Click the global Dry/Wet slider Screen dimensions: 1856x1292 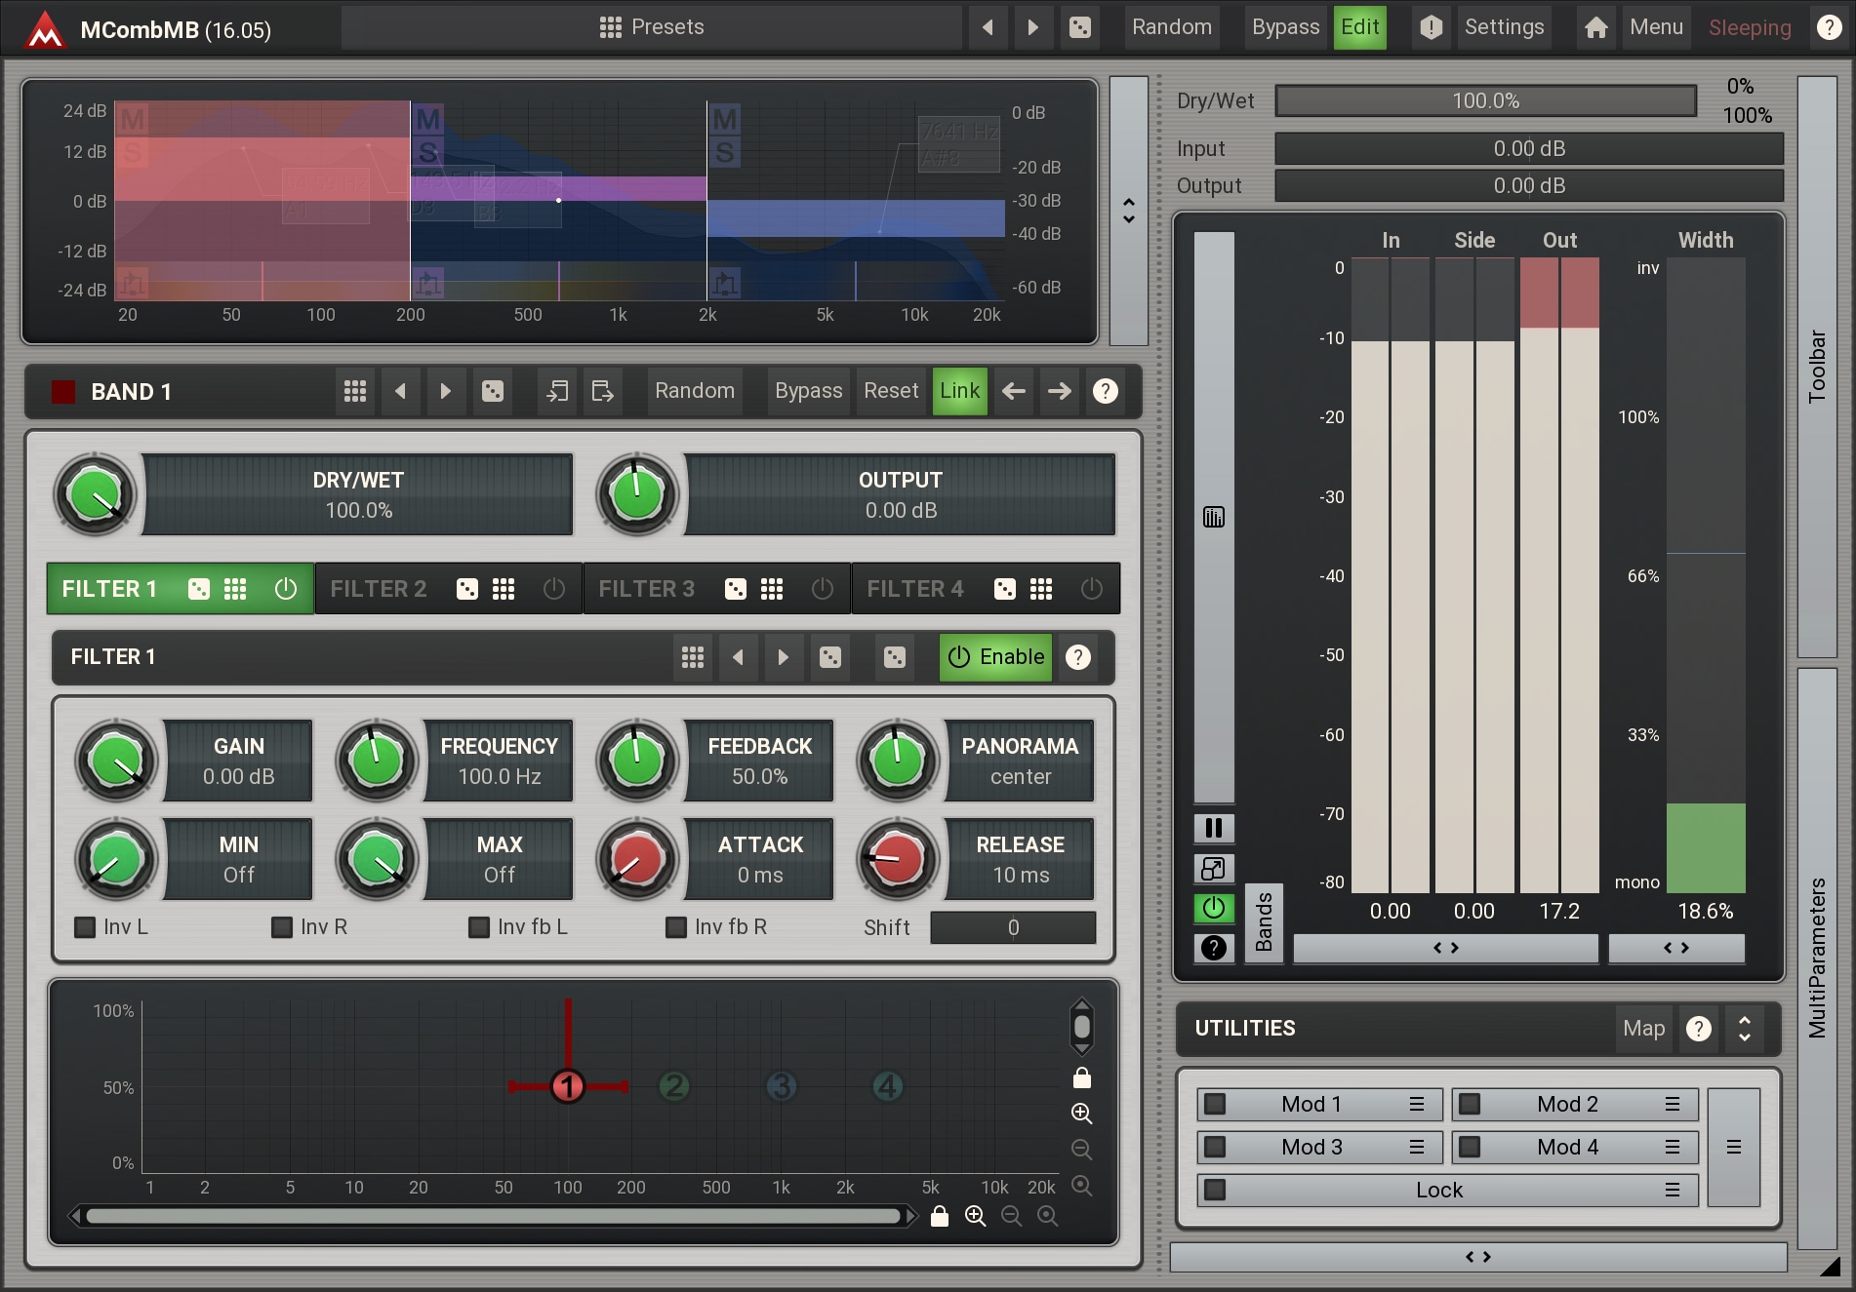(x=1485, y=101)
